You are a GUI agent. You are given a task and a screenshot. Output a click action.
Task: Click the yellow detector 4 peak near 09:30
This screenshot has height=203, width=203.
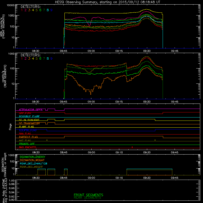146,9
